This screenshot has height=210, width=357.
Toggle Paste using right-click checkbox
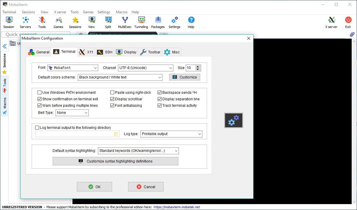112,93
